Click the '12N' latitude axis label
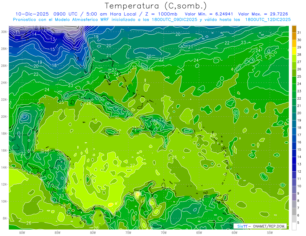Viewport: 306px width, 236px height. [4, 184]
